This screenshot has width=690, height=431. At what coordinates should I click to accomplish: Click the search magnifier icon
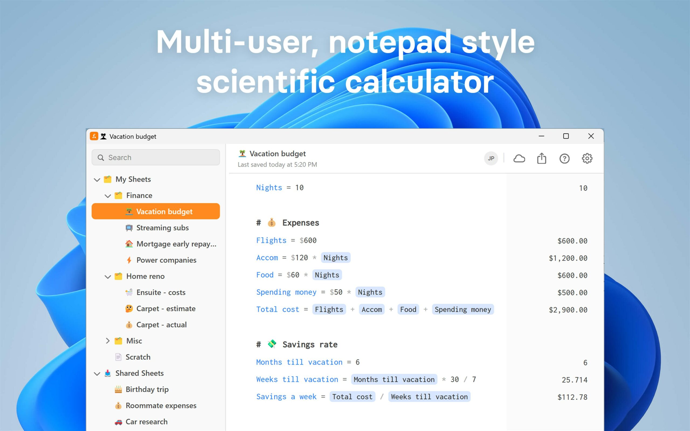pyautogui.click(x=101, y=158)
